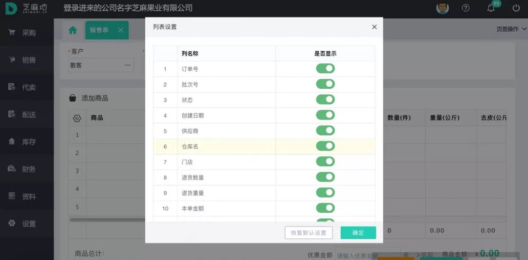Toggle display switch for 门店

point(325,161)
